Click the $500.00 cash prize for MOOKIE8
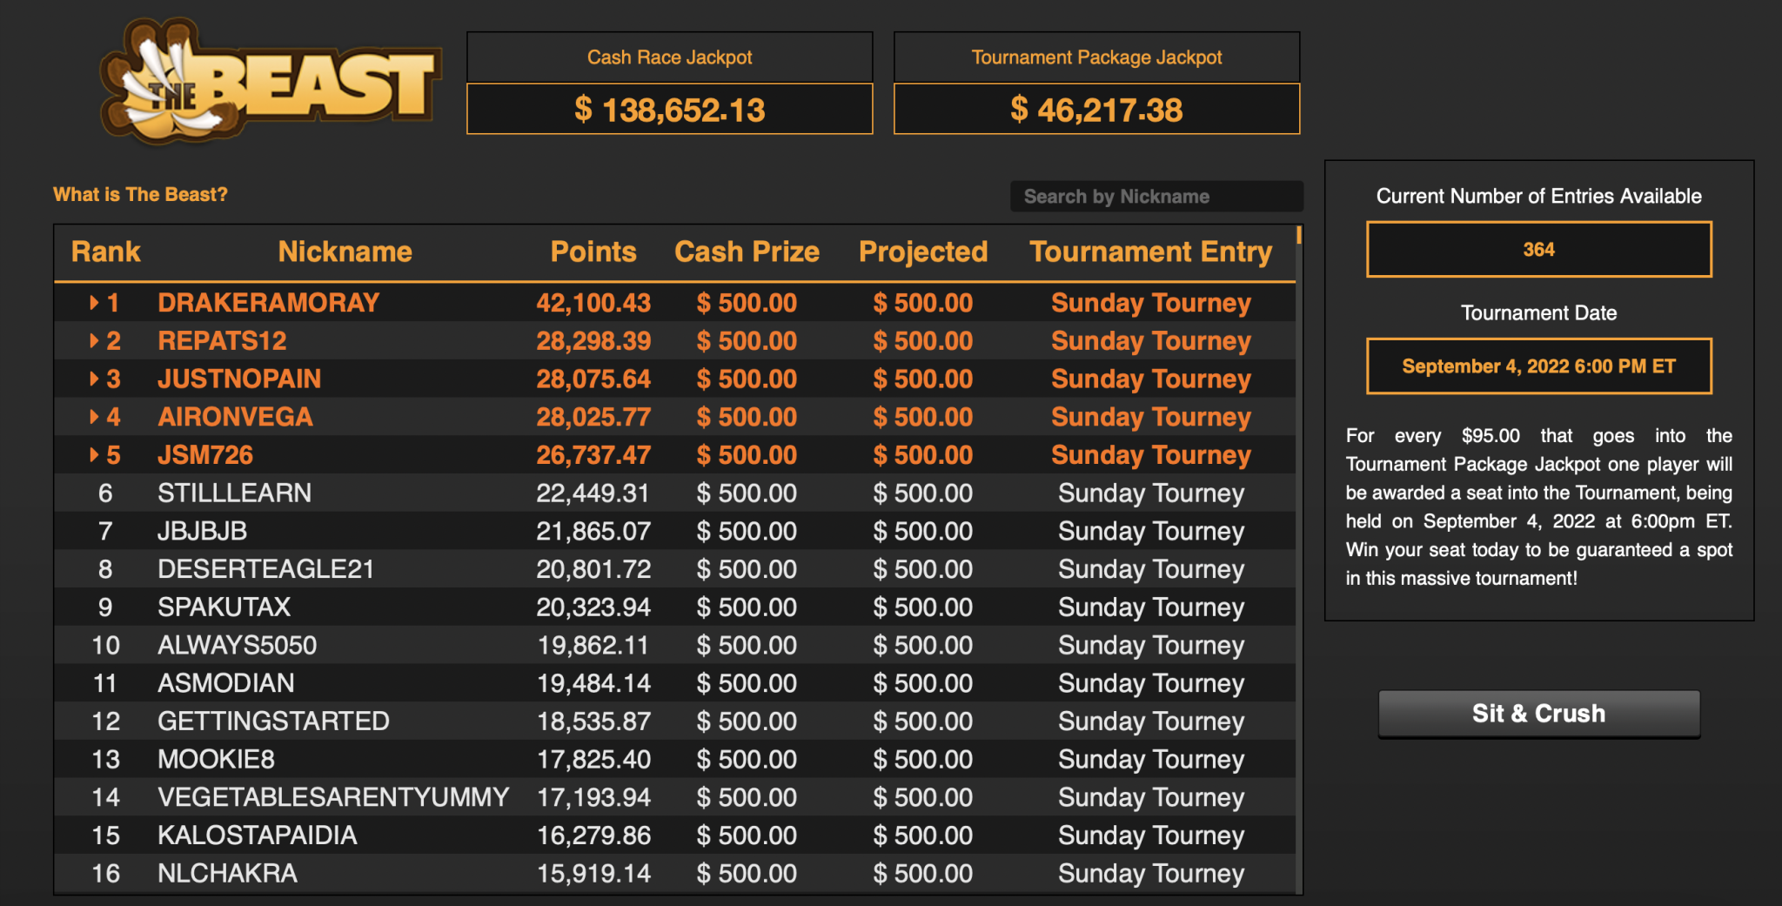 click(x=747, y=758)
